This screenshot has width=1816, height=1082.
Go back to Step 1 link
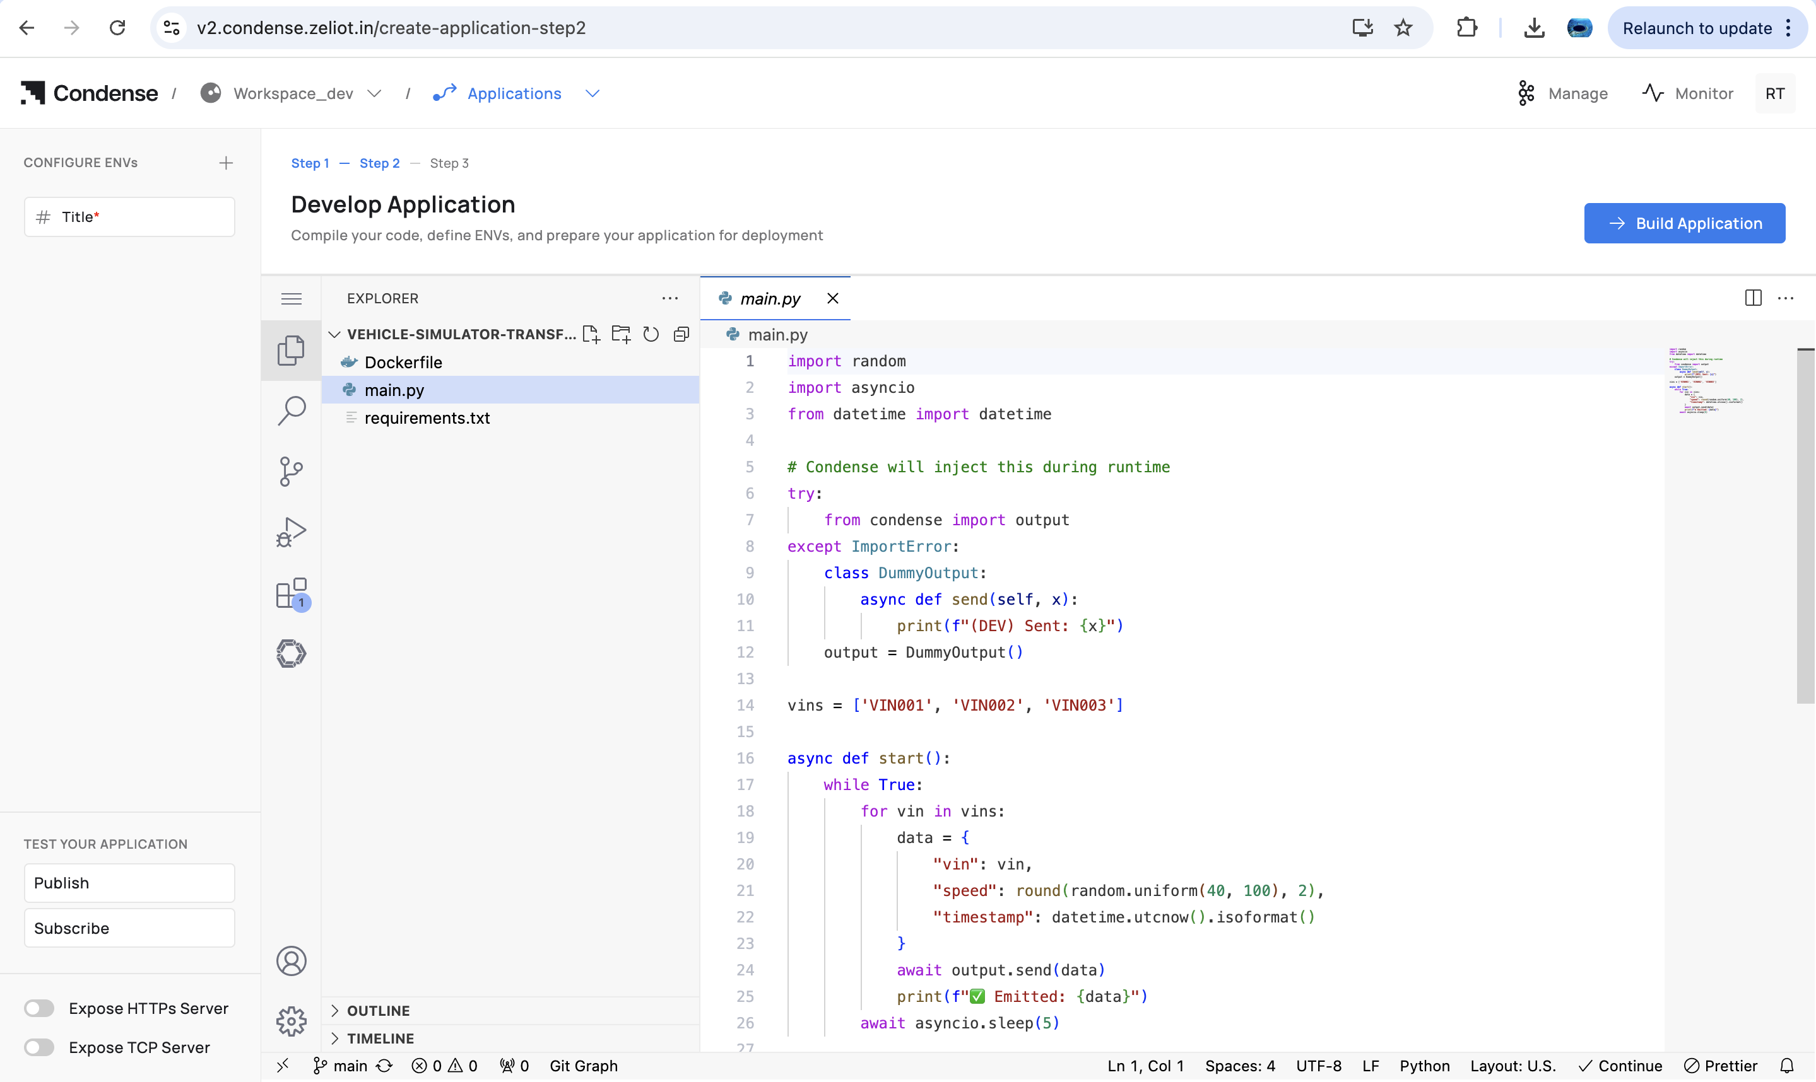click(x=310, y=163)
